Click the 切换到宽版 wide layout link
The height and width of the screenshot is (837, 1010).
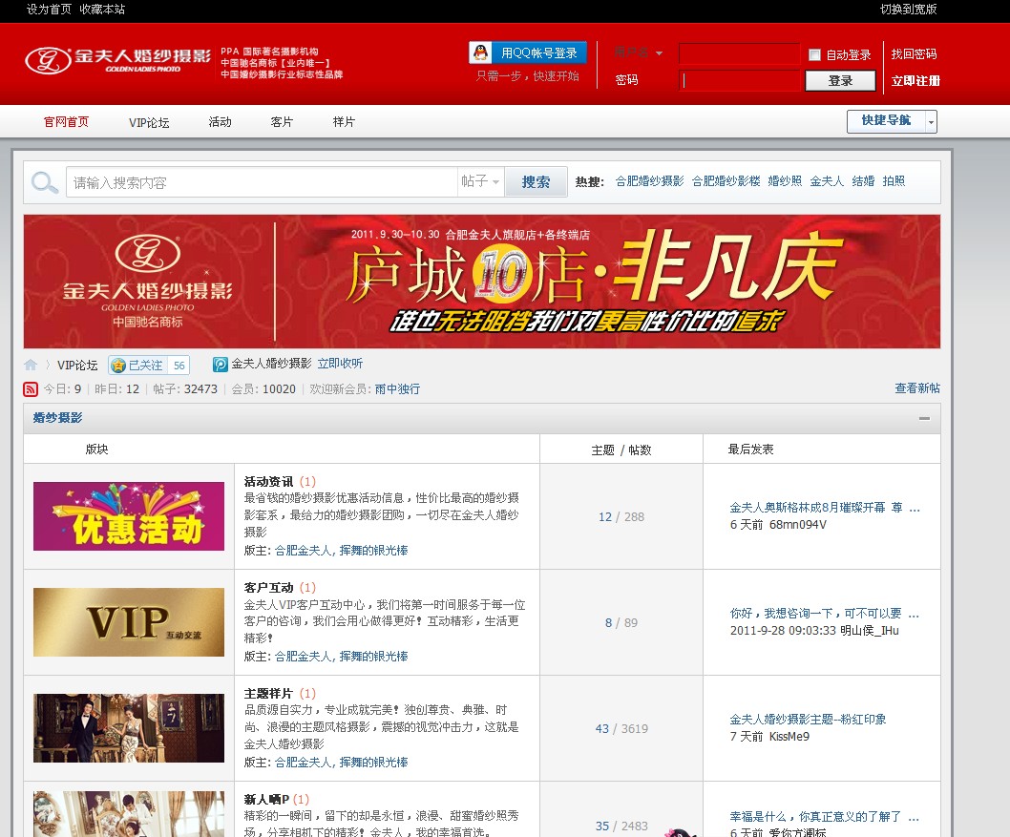(908, 10)
